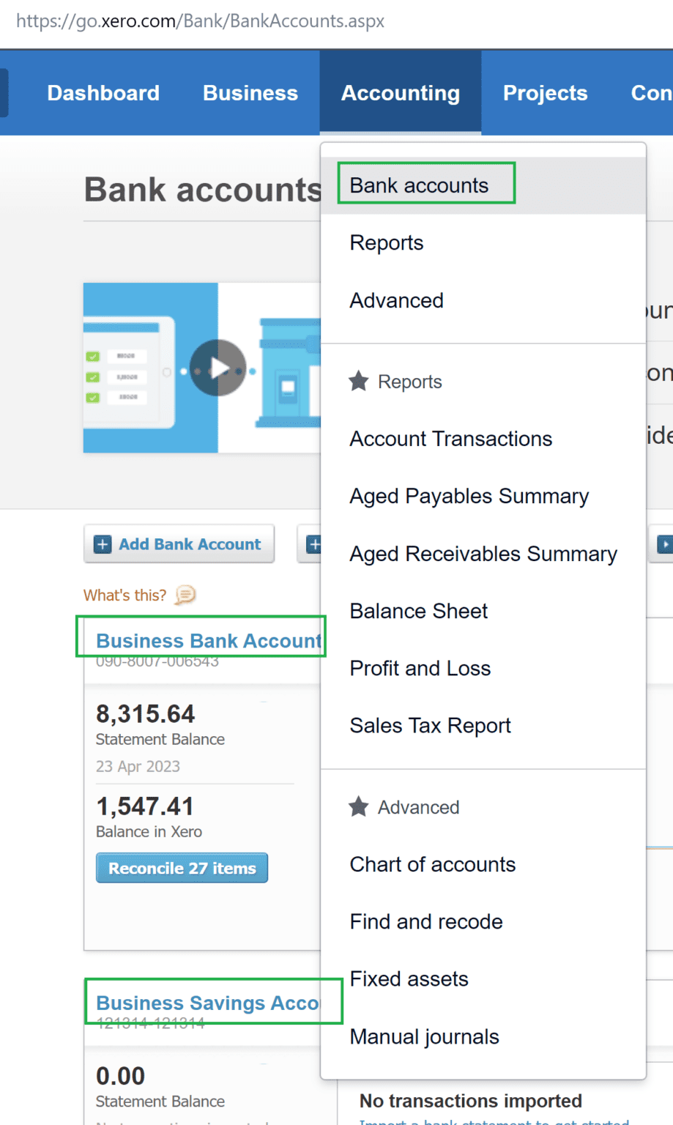Screen dimensions: 673x1125
Task: Click the Reconcile 27 items button
Action: pos(181,867)
